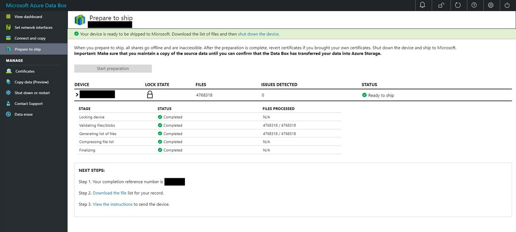Click the Locking device stage label

click(92, 117)
